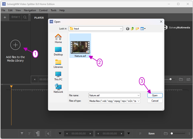Click the SolveigMultimedia logo

coord(177,28)
